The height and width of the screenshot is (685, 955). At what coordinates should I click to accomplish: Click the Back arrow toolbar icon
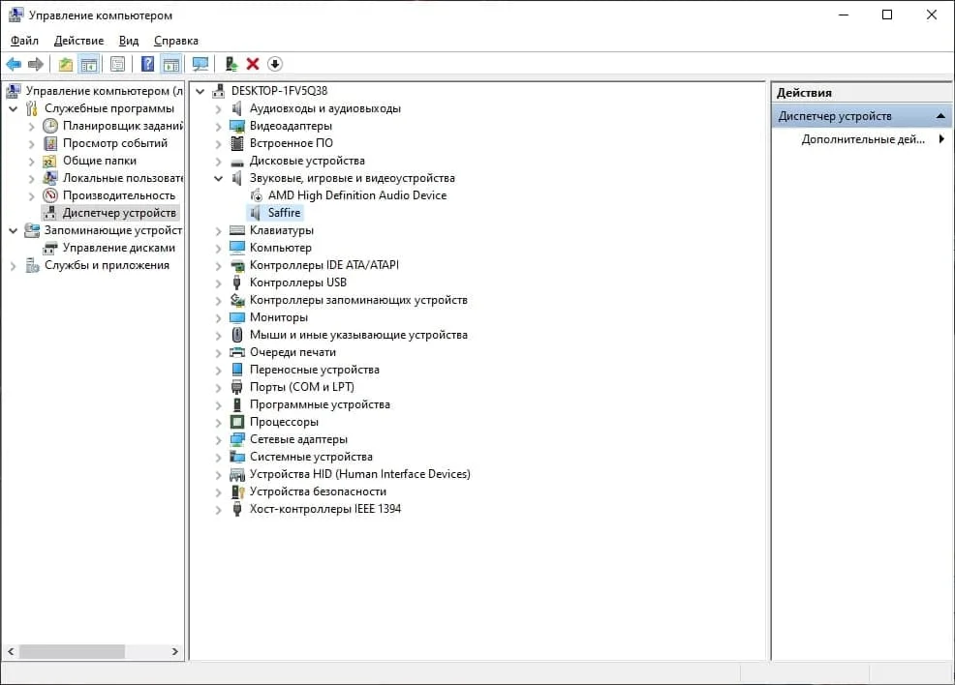pyautogui.click(x=14, y=64)
